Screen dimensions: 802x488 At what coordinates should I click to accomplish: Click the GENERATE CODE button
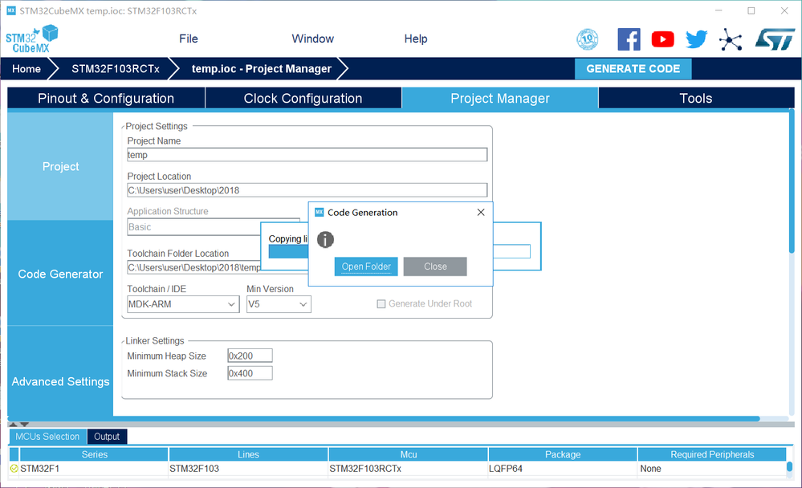tap(633, 68)
